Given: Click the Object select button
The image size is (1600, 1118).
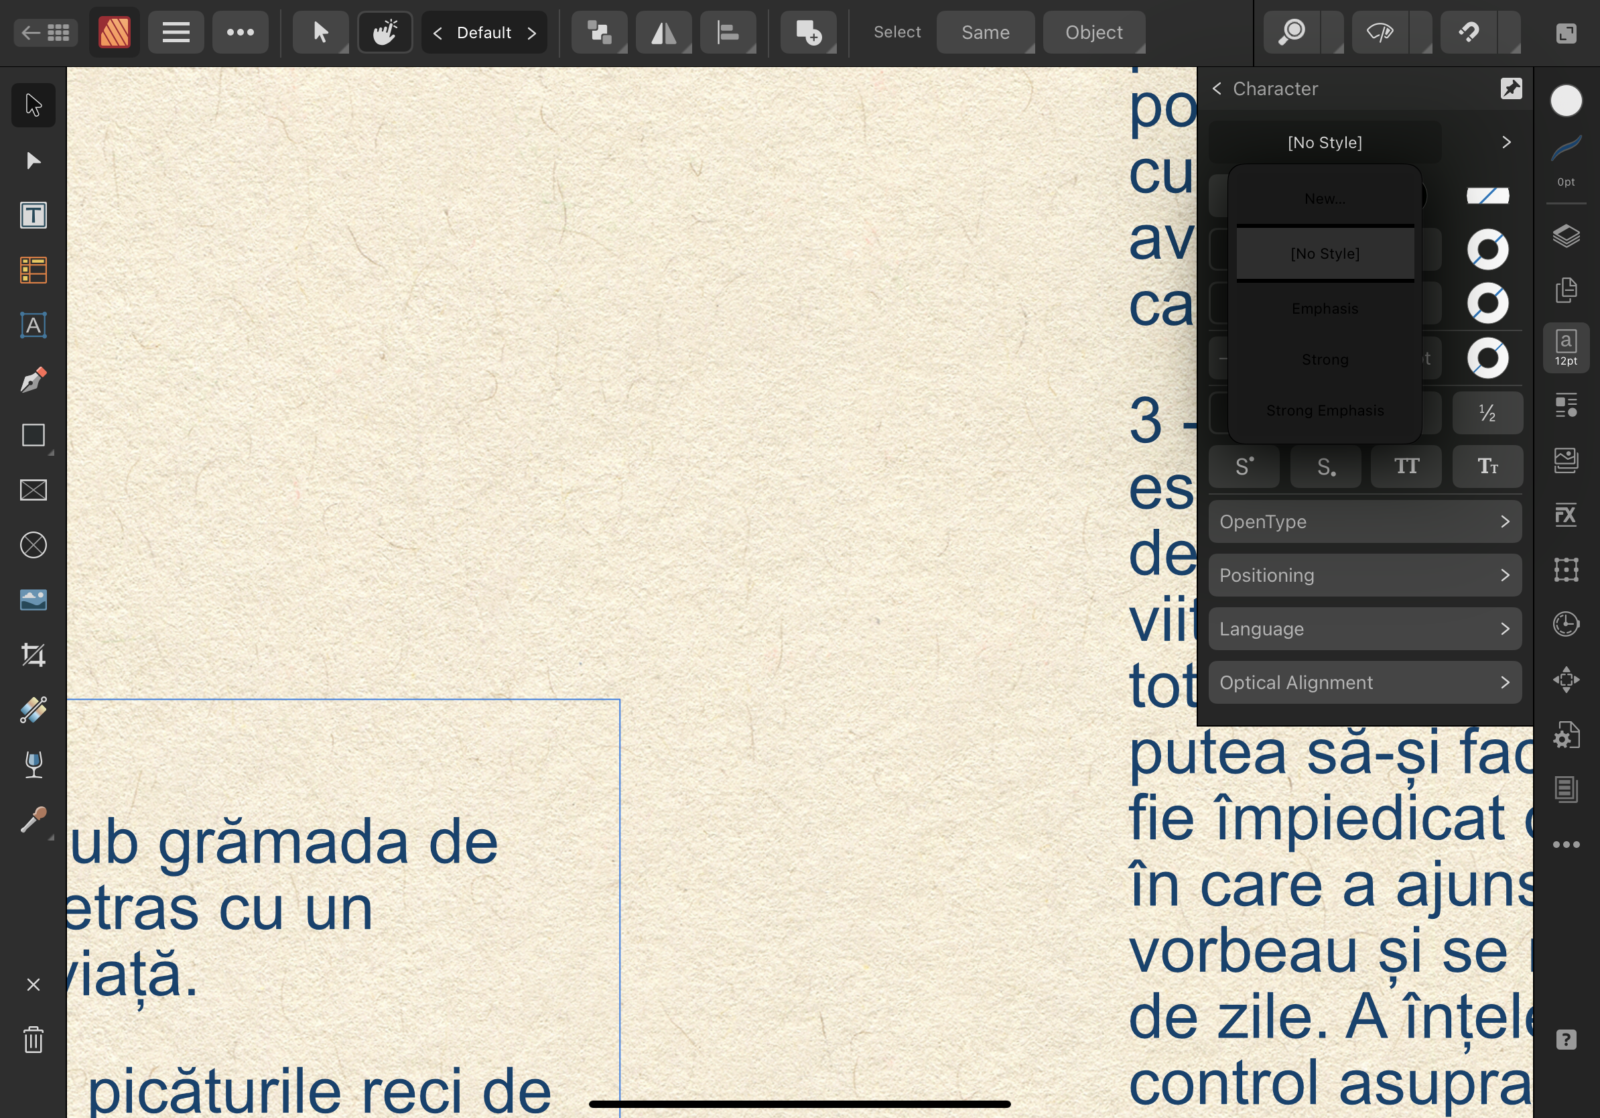Looking at the screenshot, I should point(1093,33).
